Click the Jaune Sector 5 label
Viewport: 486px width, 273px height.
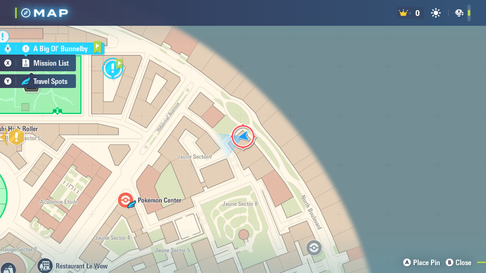pos(172,250)
